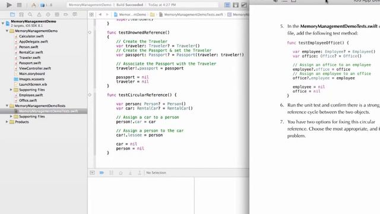The height and width of the screenshot is (214, 380).
Task: Open the Report navigator icon
Action: point(75,14)
